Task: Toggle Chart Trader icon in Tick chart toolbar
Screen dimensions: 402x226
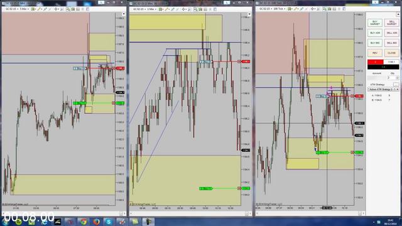Action: pyautogui.click(x=324, y=9)
